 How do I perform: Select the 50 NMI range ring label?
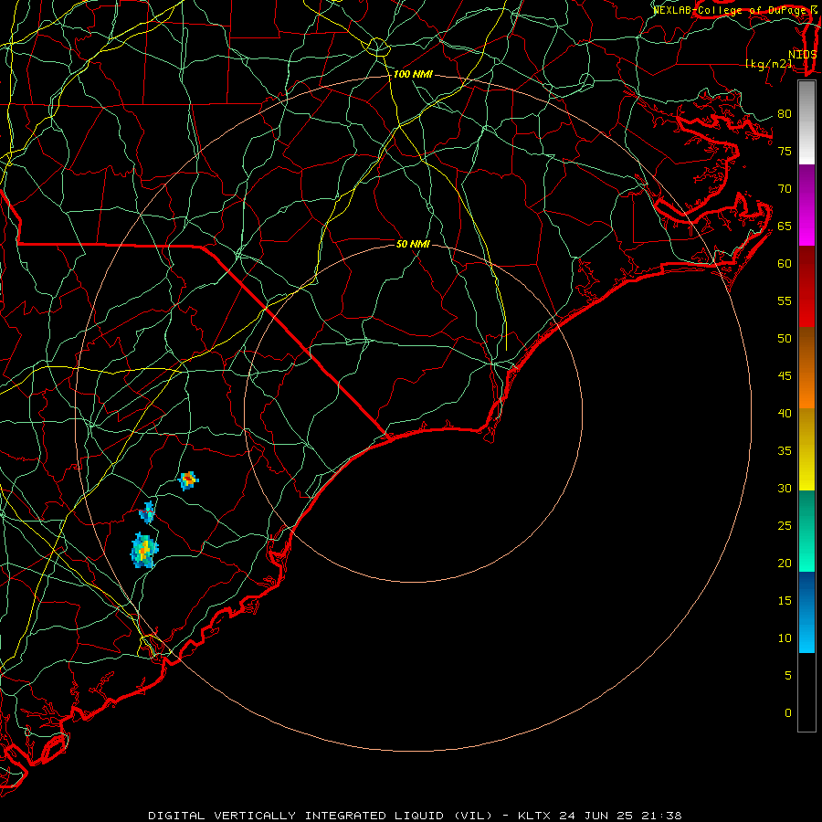[x=413, y=244]
